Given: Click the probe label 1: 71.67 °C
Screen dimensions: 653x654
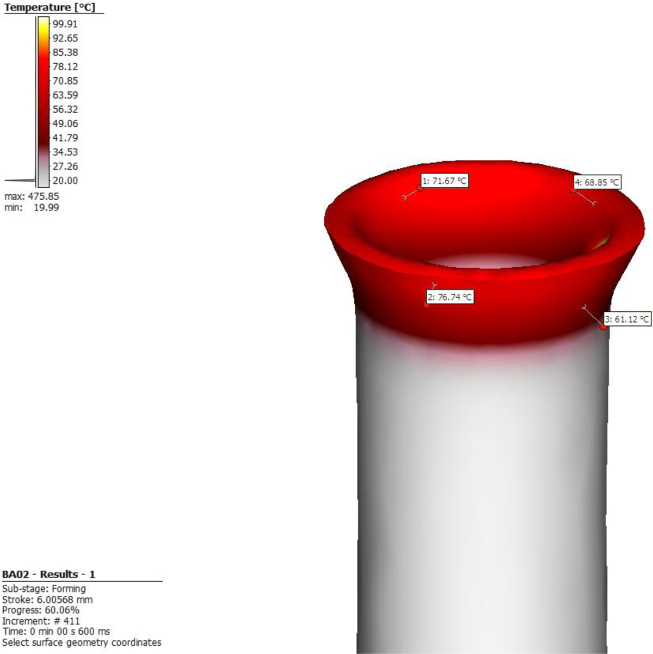Looking at the screenshot, I should 444,181.
